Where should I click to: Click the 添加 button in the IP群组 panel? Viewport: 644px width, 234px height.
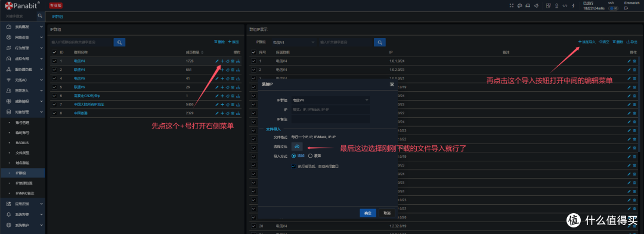(234, 42)
